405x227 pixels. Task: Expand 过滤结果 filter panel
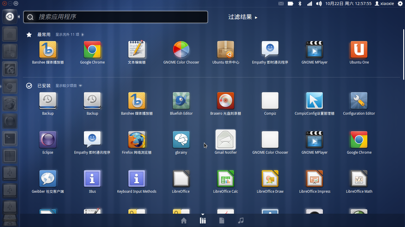[x=243, y=17]
